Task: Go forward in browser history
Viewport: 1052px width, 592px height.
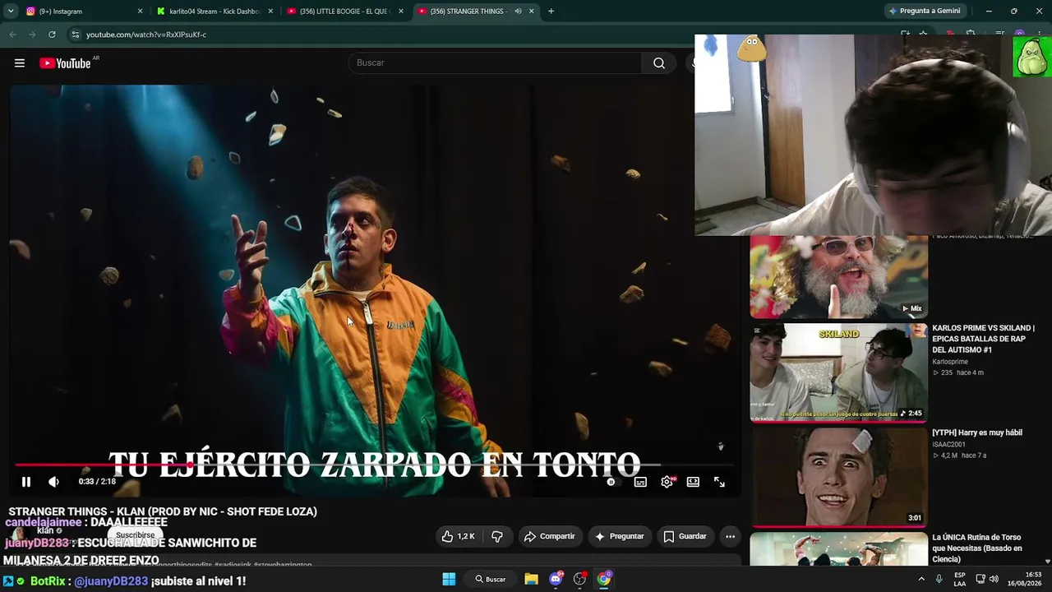Action: tap(32, 35)
